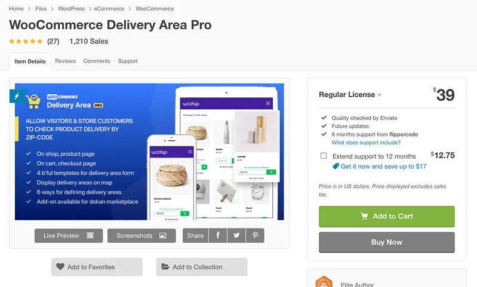Viewport: 477px width, 287px height.
Task: Go to eCommerce breadcrumb link
Action: point(109,9)
